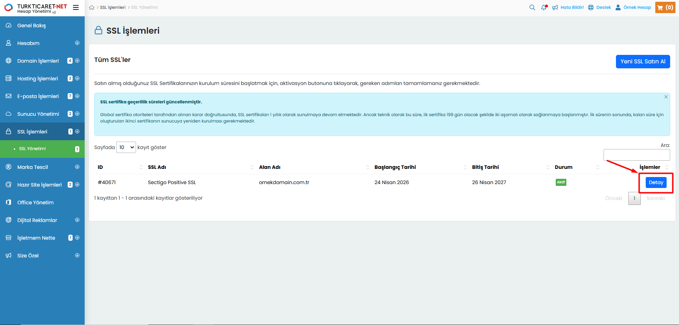Expand the E-posta İşlemleri submenu arrow
Screen dimensions: 679x325
coord(77,96)
